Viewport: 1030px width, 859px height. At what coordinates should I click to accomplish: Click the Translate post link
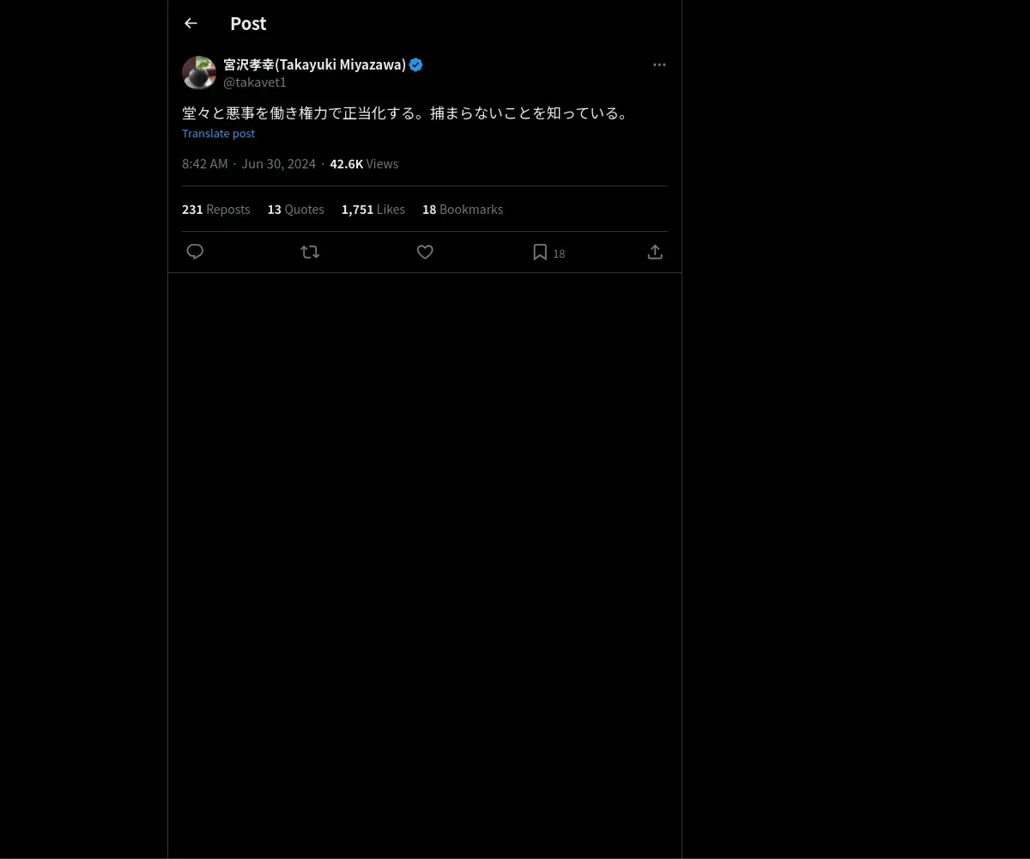click(218, 133)
